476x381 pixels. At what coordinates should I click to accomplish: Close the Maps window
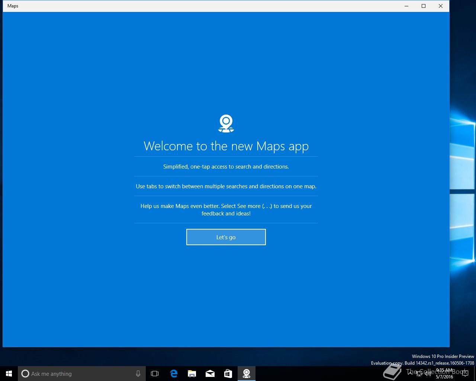pos(441,6)
